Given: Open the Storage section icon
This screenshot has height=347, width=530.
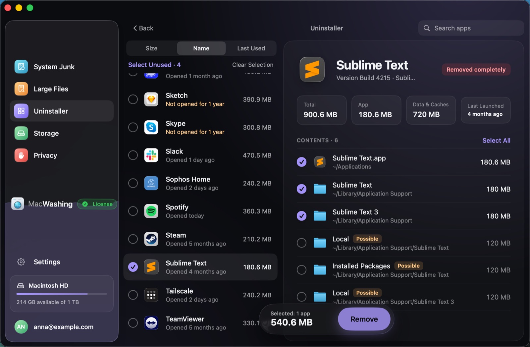Looking at the screenshot, I should 21,133.
